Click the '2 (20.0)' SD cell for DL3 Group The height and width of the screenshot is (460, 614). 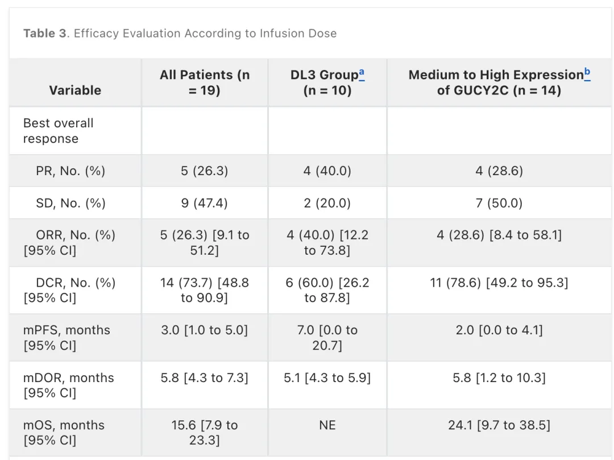coord(327,203)
